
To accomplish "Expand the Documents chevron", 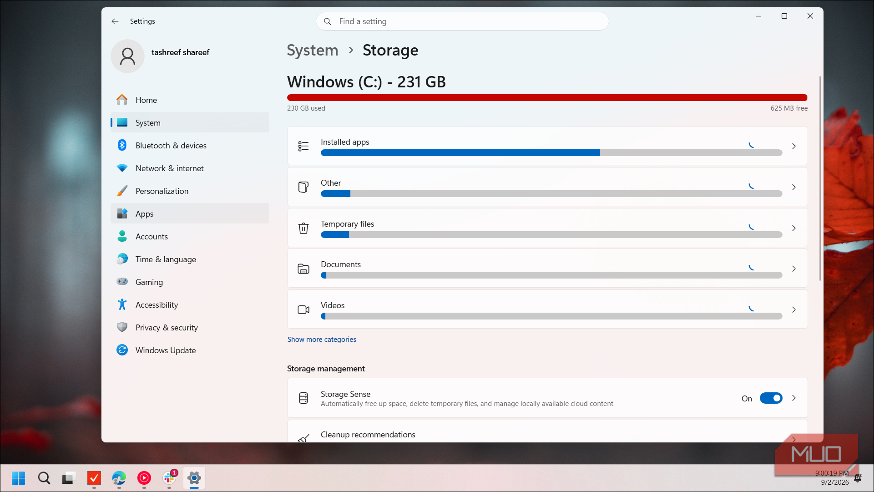I will click(794, 269).
